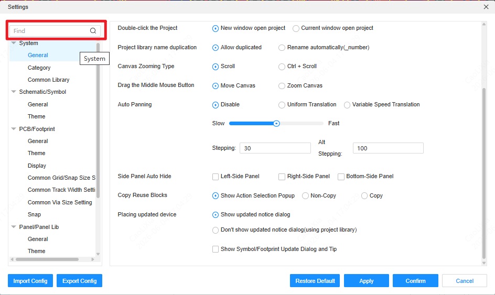Click the settings pane scroll-up arrow
Image resolution: width=495 pixels, height=295 pixels.
(484, 24)
